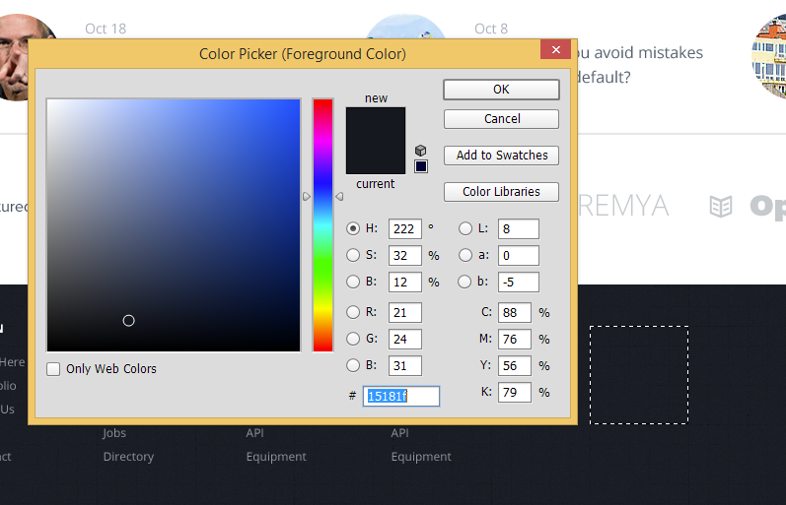Click the Yellow field showing 56

click(515, 365)
